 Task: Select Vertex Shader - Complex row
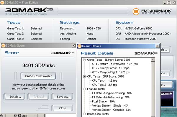click(112, 110)
